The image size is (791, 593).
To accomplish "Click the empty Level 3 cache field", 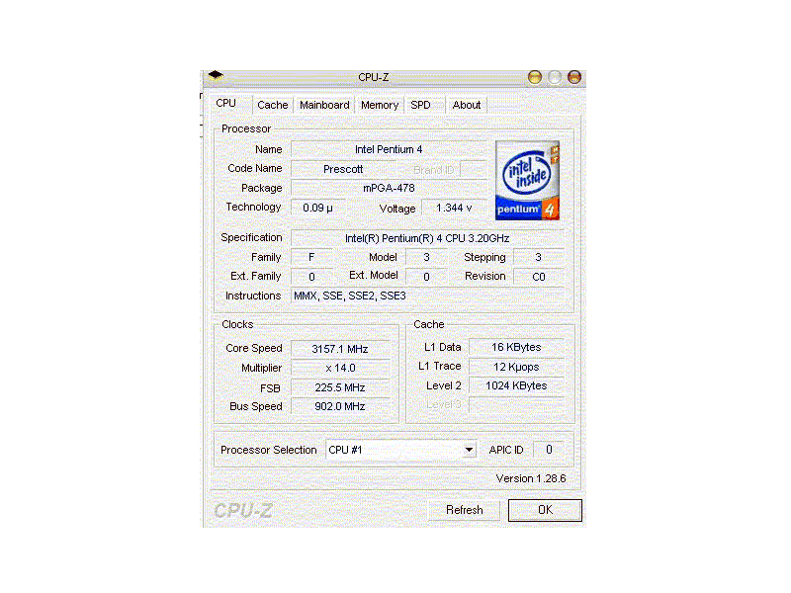I will (x=516, y=404).
